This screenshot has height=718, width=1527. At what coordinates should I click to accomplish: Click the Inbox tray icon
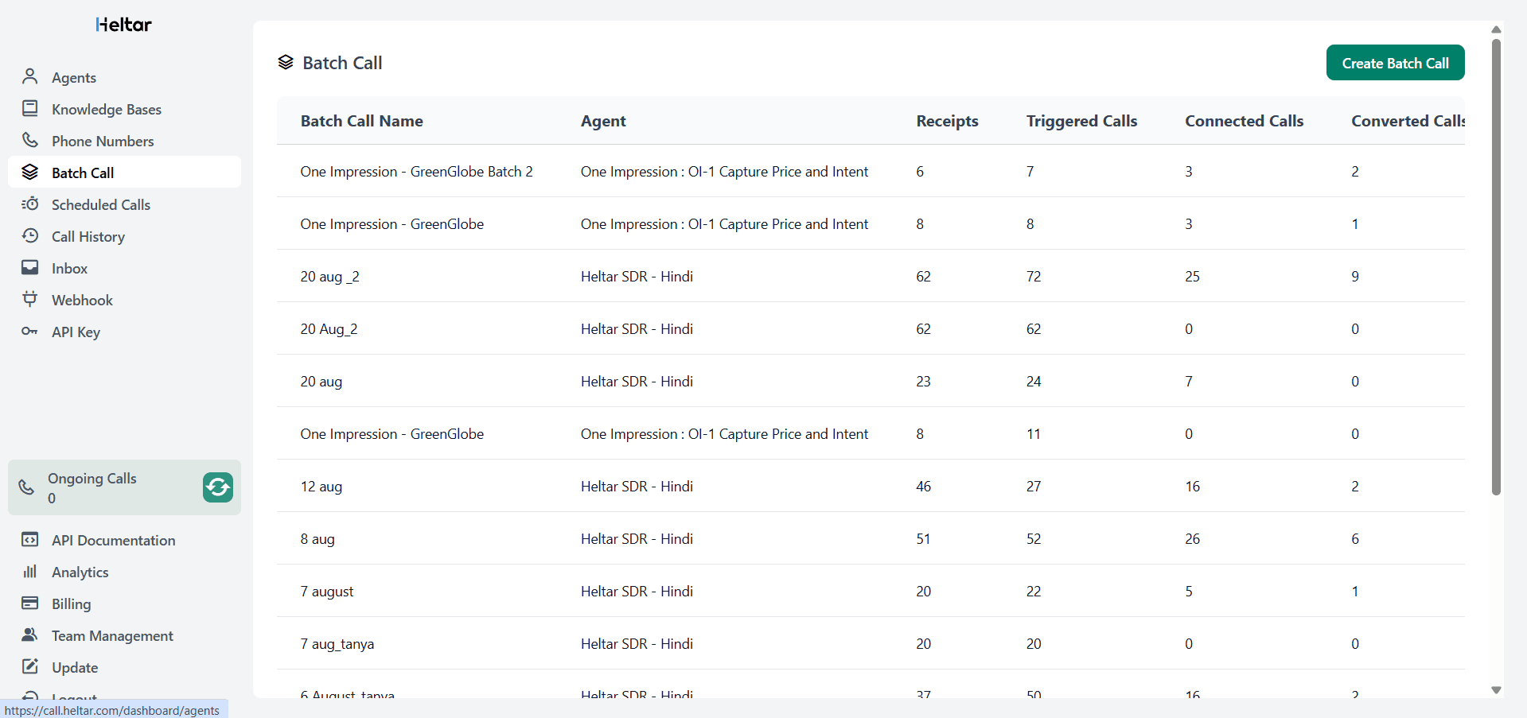pyautogui.click(x=30, y=267)
